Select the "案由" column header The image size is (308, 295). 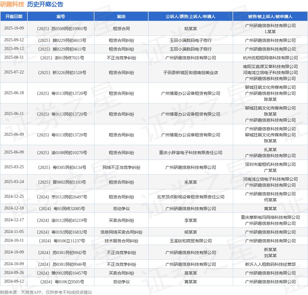[x=121, y=17]
